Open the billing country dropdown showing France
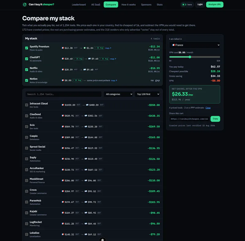The height and width of the screenshot is (241, 245). point(194,45)
